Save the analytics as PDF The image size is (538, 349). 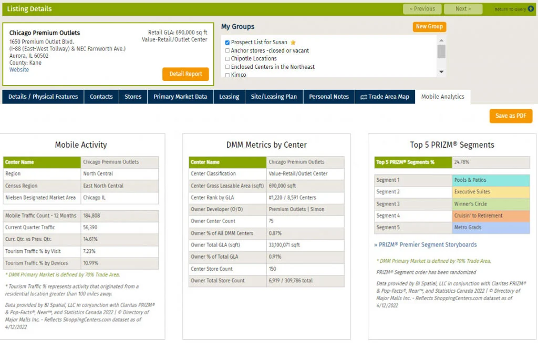[x=511, y=116]
